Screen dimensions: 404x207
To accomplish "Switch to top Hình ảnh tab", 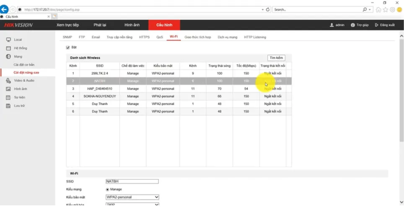I will point(132,25).
